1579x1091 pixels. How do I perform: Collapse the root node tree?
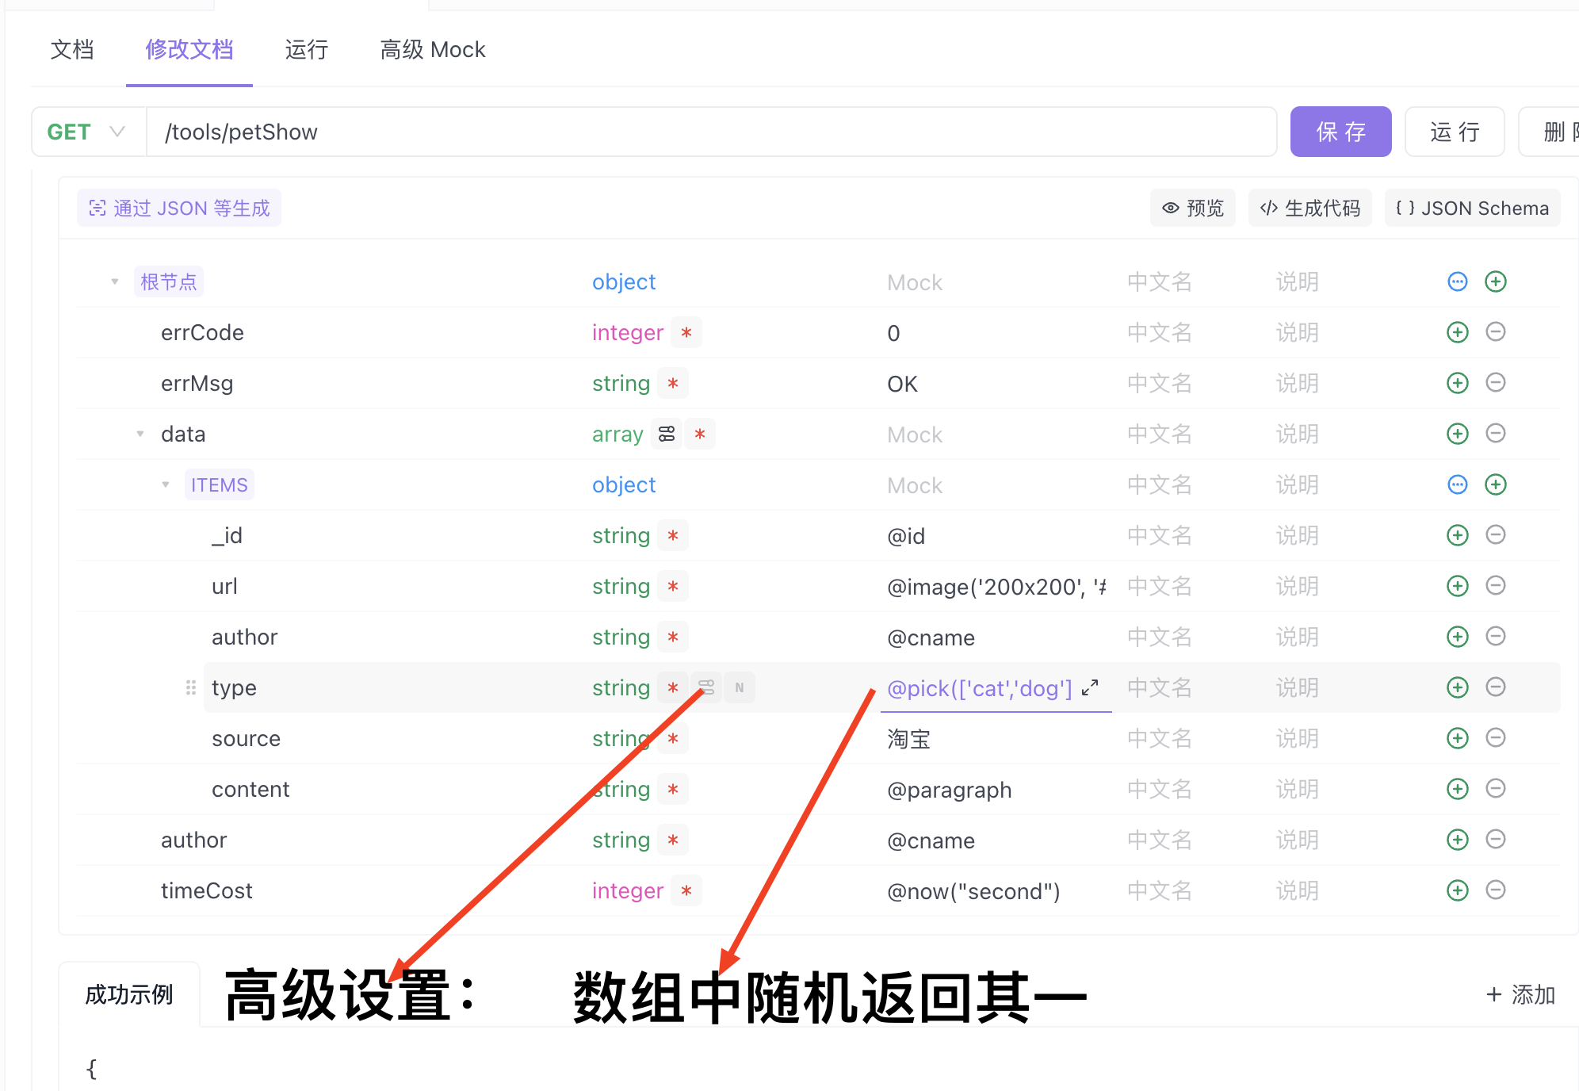[x=115, y=281]
